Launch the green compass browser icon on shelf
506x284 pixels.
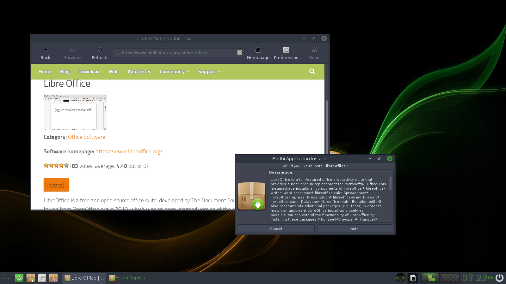[x=19, y=278]
